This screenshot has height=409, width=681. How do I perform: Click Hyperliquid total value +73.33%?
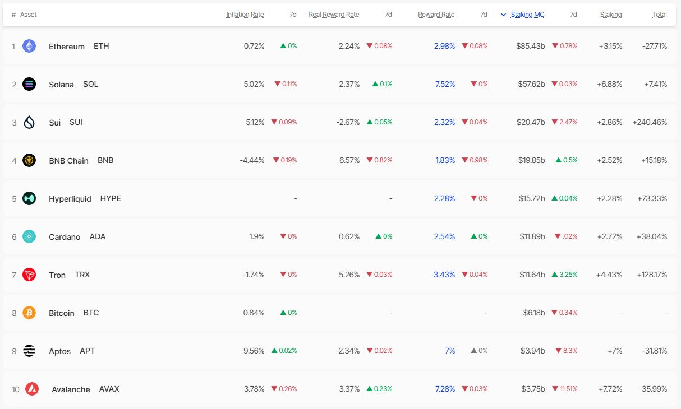coord(652,198)
